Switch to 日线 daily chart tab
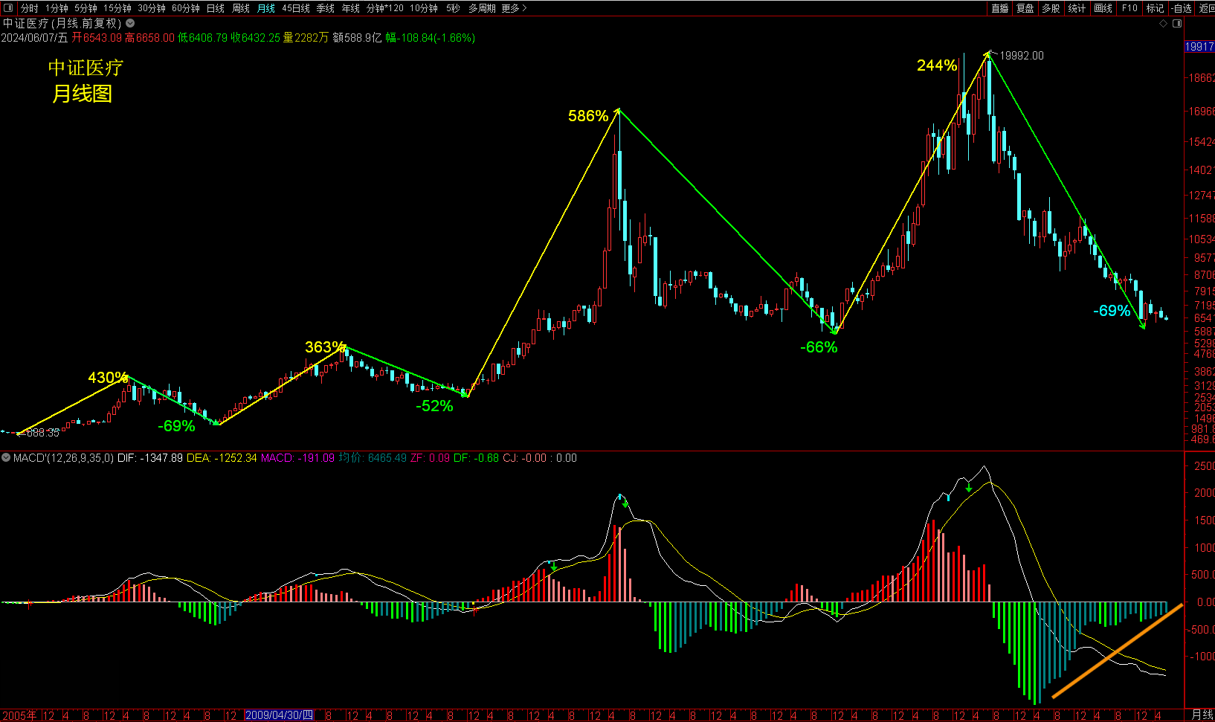 (x=216, y=8)
